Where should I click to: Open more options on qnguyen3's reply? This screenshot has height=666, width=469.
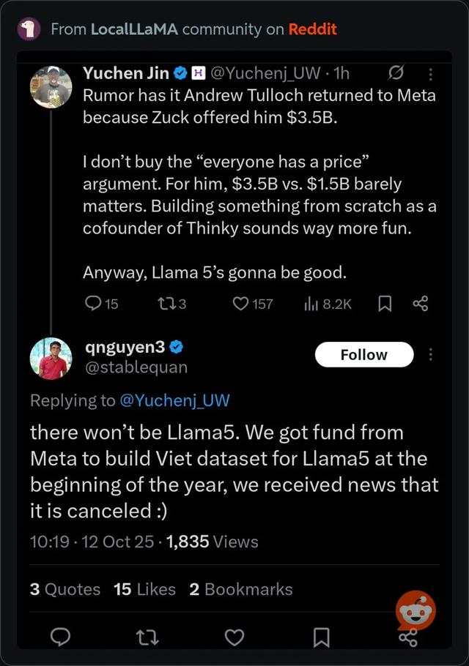point(430,355)
